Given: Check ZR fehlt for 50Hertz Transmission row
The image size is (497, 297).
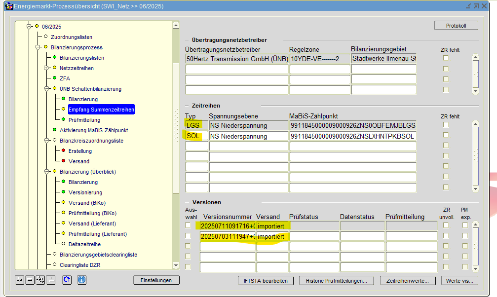Looking at the screenshot, I should (x=446, y=58).
